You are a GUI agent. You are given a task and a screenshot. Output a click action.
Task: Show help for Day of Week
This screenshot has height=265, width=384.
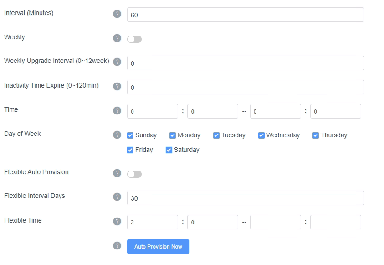(x=117, y=135)
